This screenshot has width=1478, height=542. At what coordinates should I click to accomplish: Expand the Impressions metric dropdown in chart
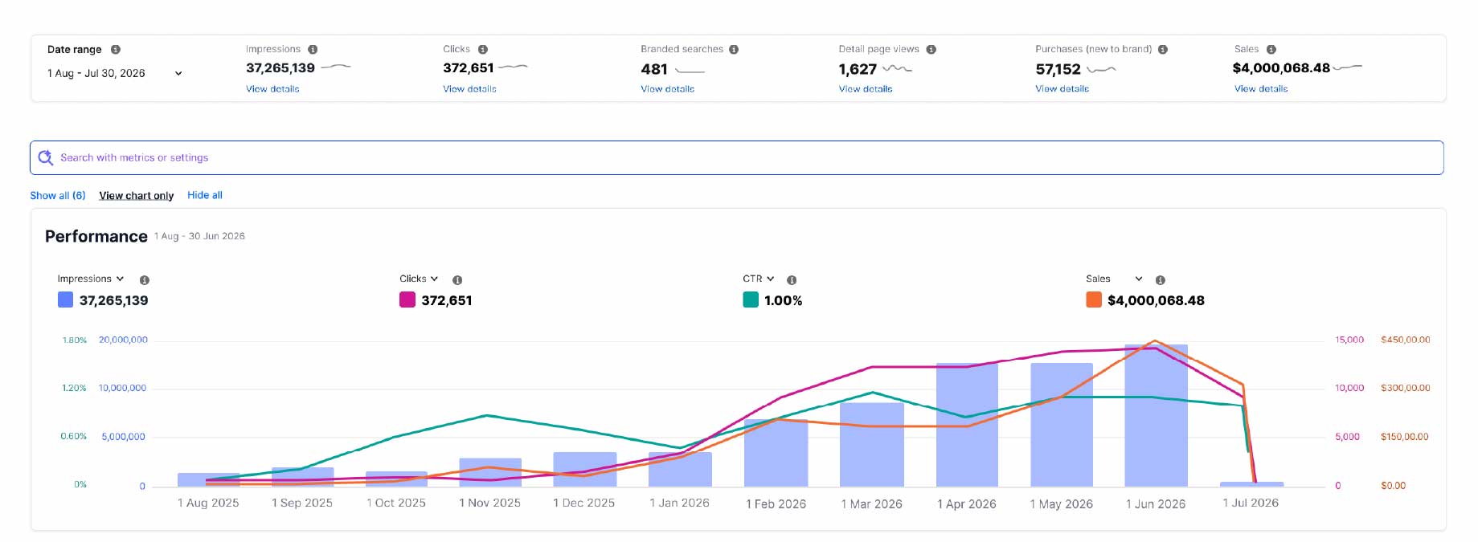(90, 279)
